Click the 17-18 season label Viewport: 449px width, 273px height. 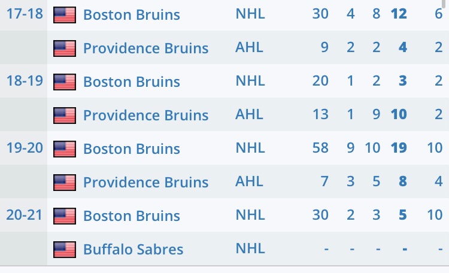click(25, 13)
